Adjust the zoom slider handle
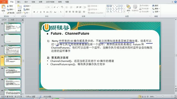The height and width of the screenshot is (99, 177). point(163,97)
